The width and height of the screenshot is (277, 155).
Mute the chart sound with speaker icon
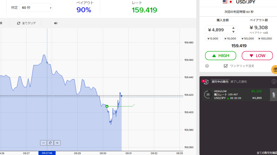pyautogui.click(x=56, y=23)
